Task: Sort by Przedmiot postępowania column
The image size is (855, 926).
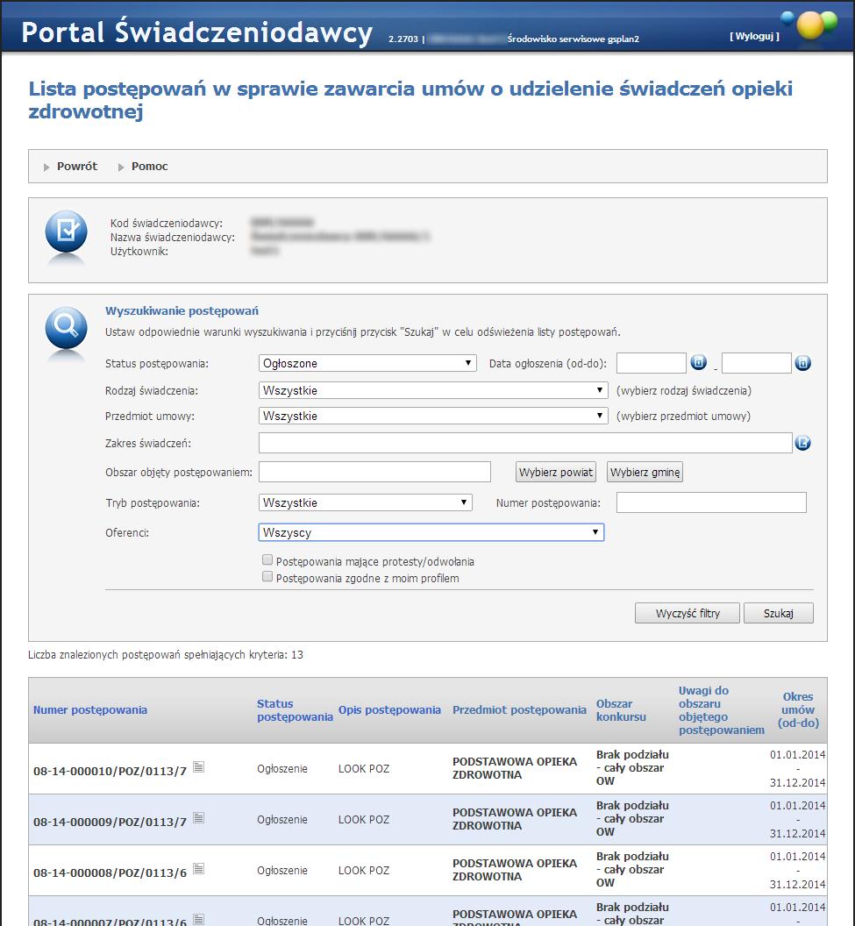Action: click(520, 710)
